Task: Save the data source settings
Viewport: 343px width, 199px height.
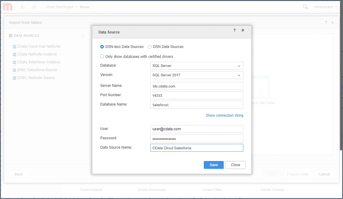Action: (213, 165)
